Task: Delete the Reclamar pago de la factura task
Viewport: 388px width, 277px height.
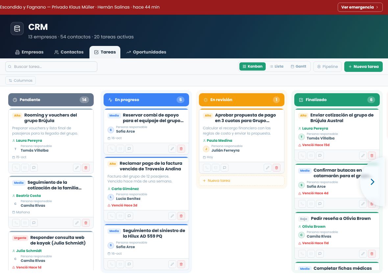Action: (x=181, y=216)
